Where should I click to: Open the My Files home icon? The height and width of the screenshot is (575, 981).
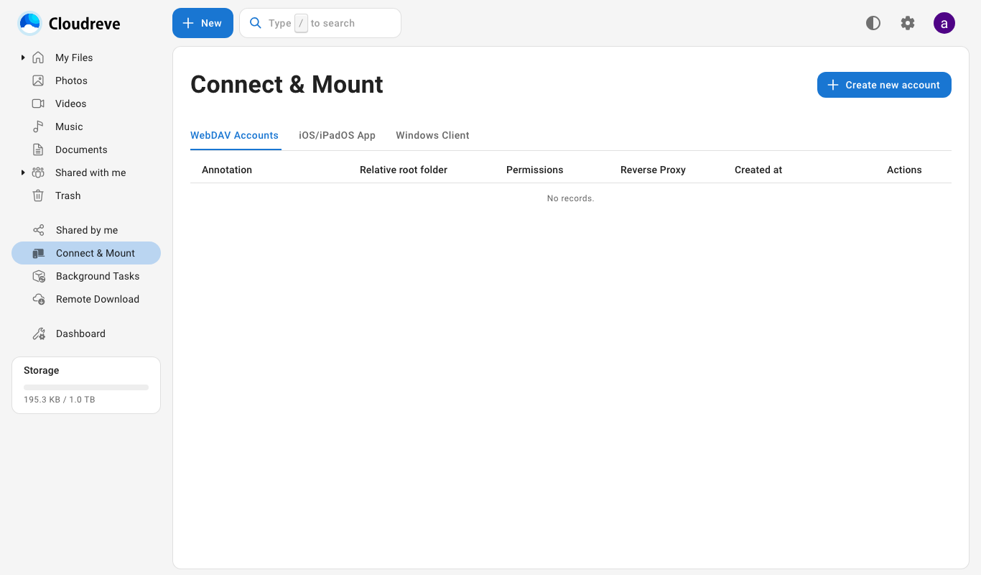point(38,57)
